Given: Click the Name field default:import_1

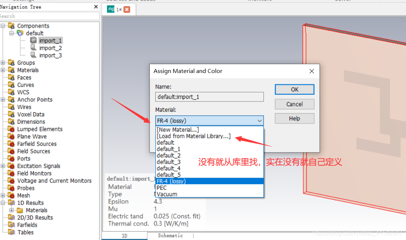Looking at the screenshot, I should click(209, 97).
